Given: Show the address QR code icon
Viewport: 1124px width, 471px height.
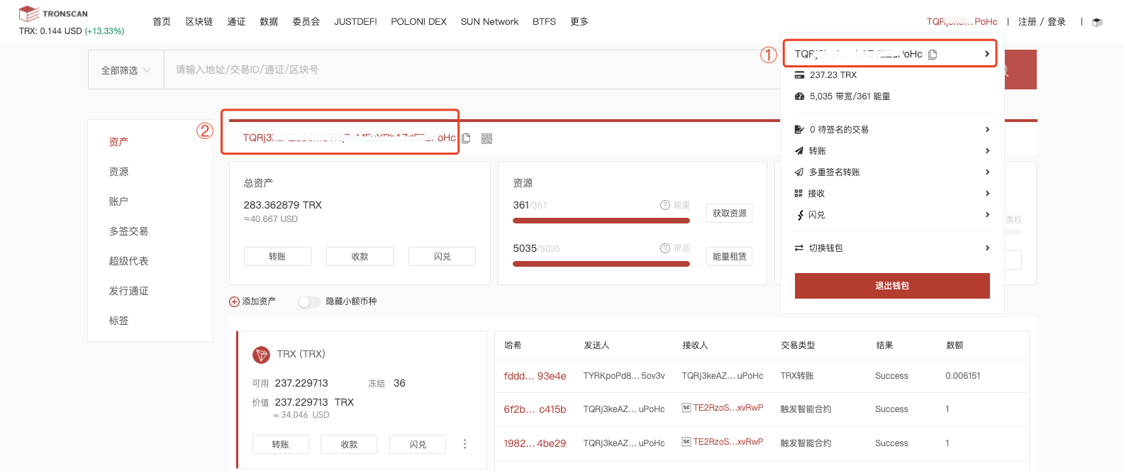Looking at the screenshot, I should [x=486, y=138].
